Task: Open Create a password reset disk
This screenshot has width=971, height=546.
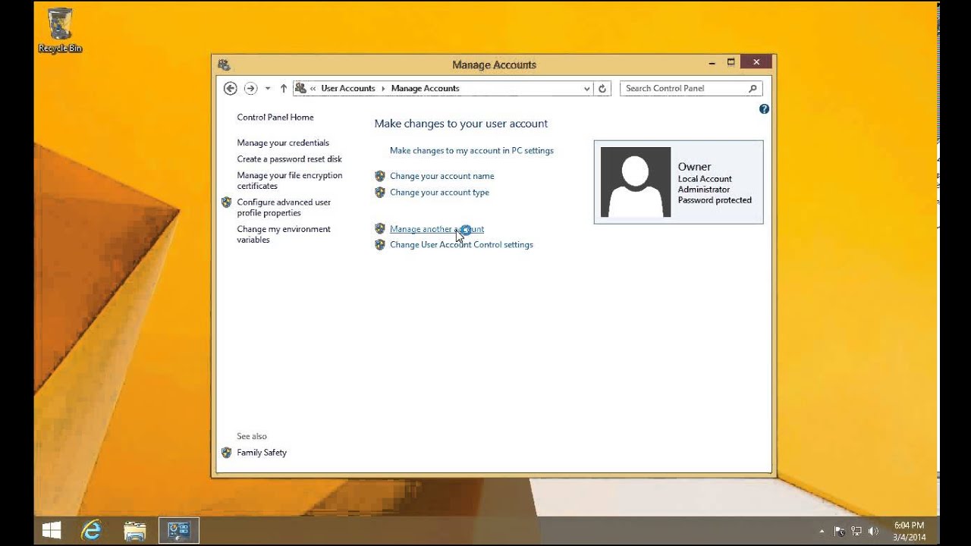Action: [x=289, y=159]
